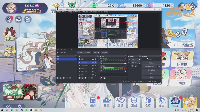Click 启动虚拟摄像机 button
The height and width of the screenshot is (112, 200).
(150, 66)
